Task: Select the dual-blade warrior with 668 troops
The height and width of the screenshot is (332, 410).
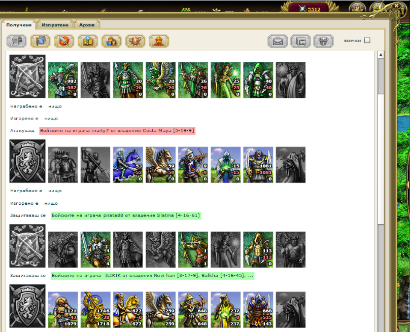Action: (x=258, y=310)
